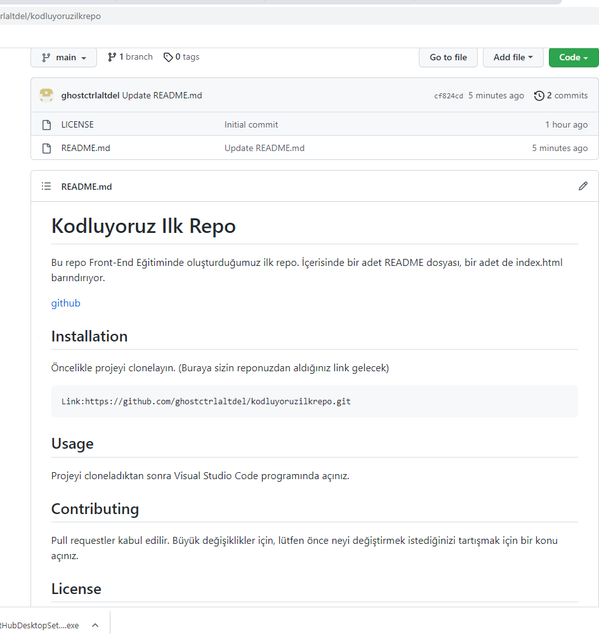Click the tag icon next to 0 tags
Image resolution: width=599 pixels, height=634 pixels.
[168, 57]
